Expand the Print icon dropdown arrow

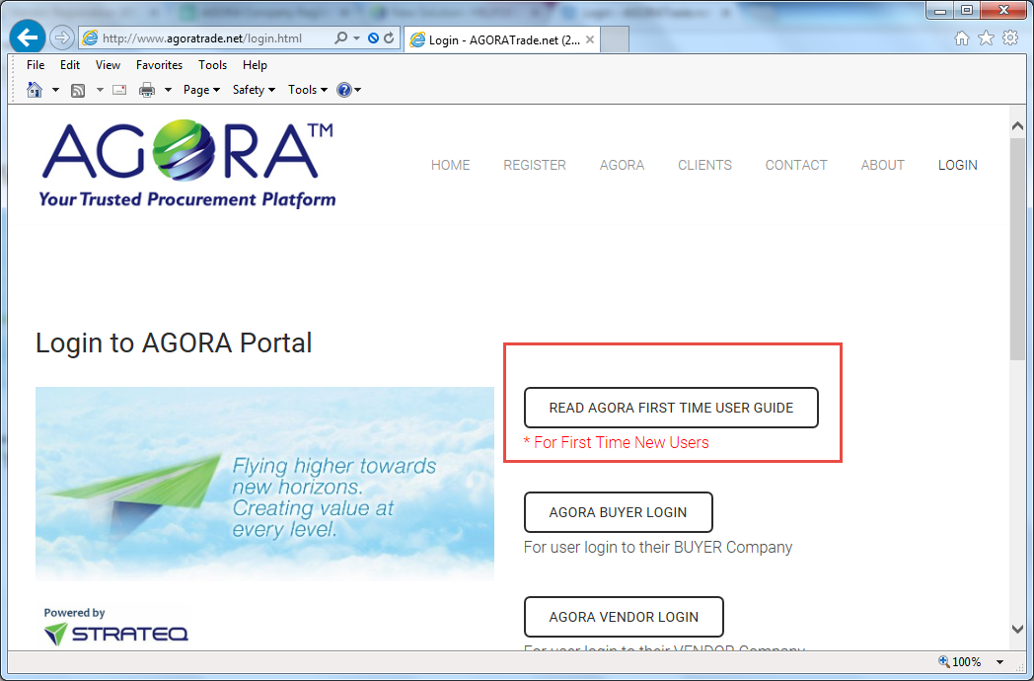pyautogui.click(x=168, y=91)
